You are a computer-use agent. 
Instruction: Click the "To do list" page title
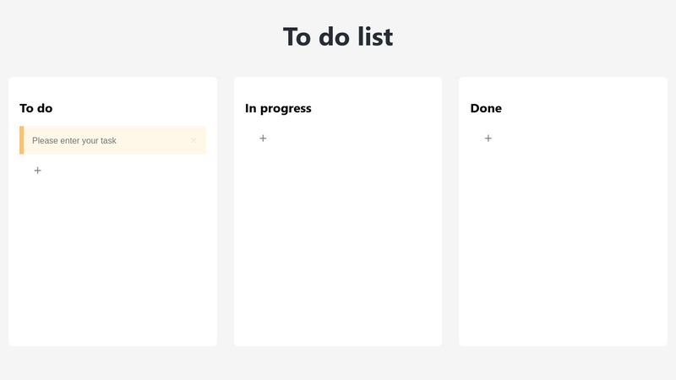[337, 37]
